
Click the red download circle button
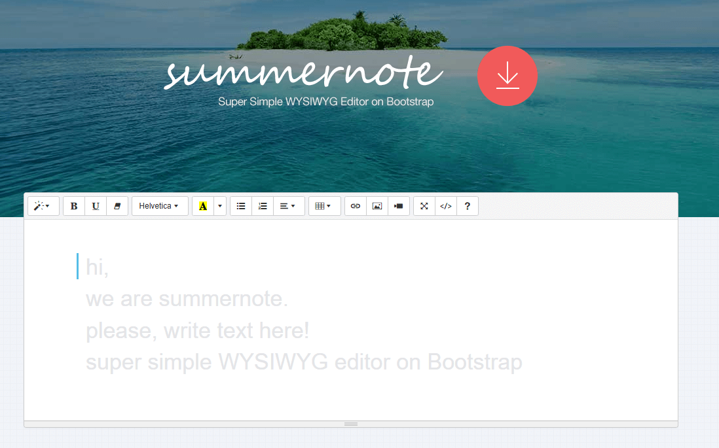pyautogui.click(x=507, y=76)
